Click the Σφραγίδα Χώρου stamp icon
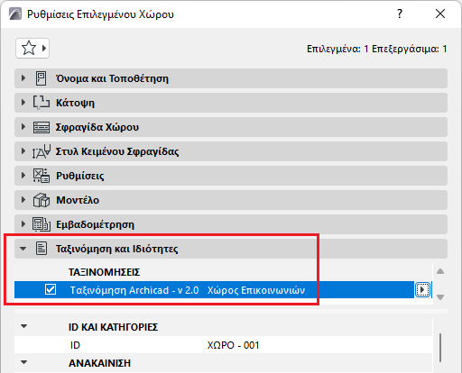 42,127
